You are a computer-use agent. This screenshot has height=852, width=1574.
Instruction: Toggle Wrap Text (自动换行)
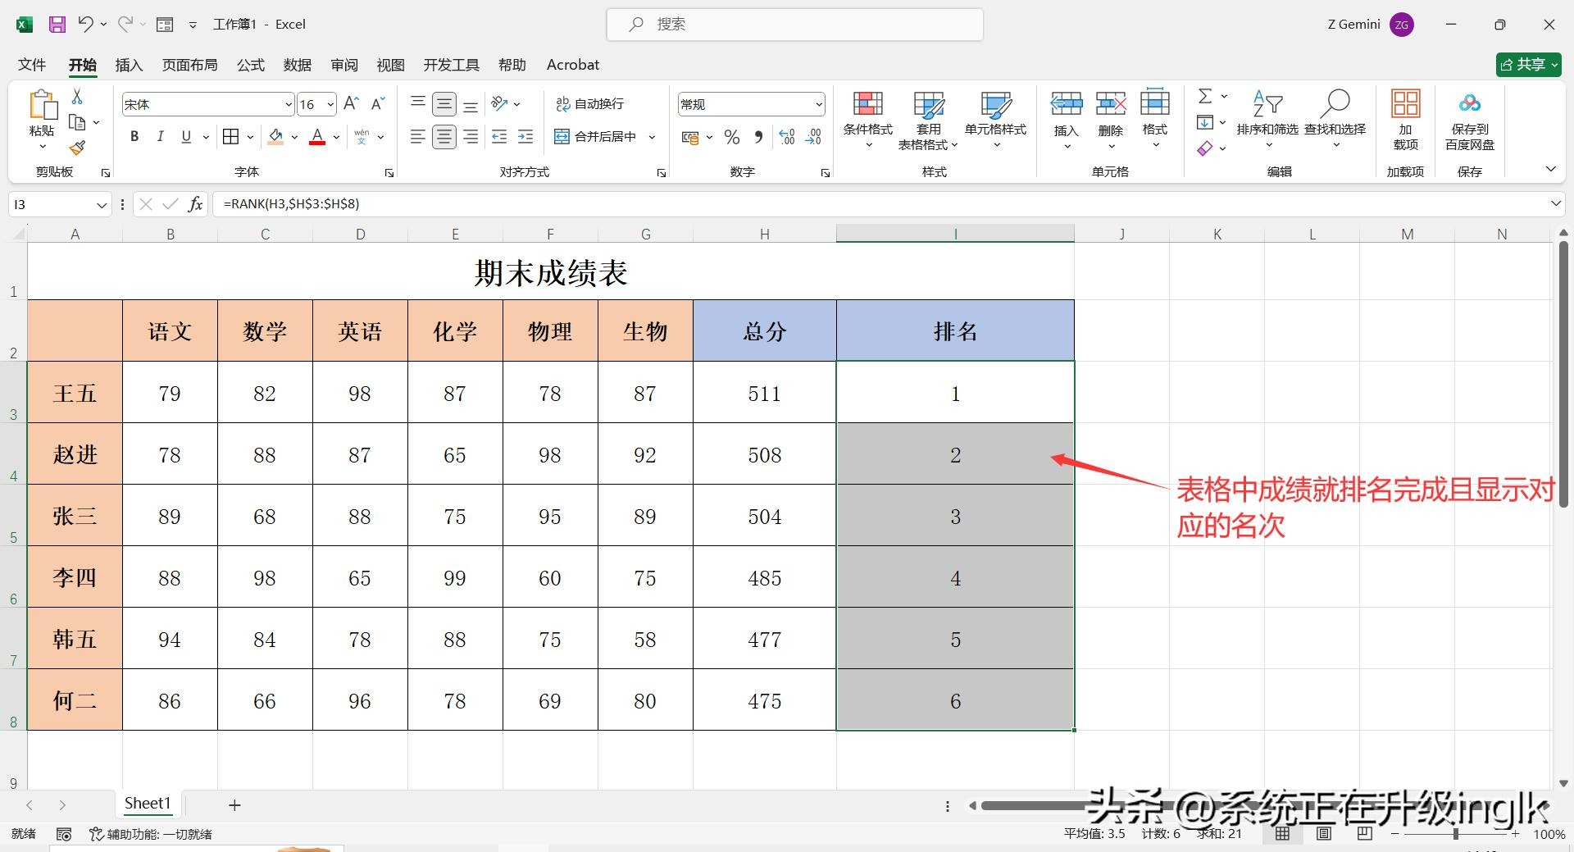[590, 104]
